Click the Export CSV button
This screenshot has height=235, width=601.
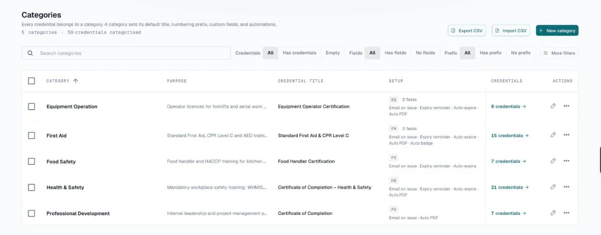tap(467, 30)
